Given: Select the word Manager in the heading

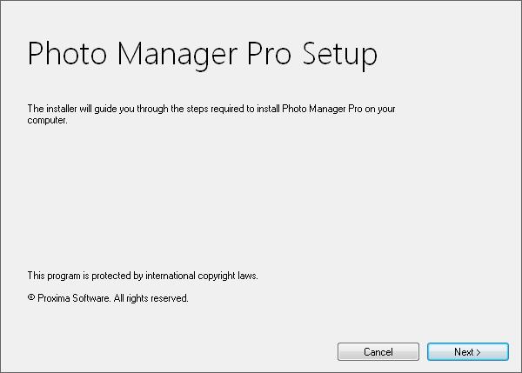Looking at the screenshot, I should click(x=177, y=56).
